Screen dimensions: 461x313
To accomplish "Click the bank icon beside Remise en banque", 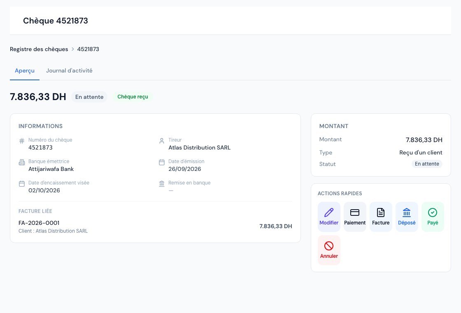I will click(x=162, y=184).
